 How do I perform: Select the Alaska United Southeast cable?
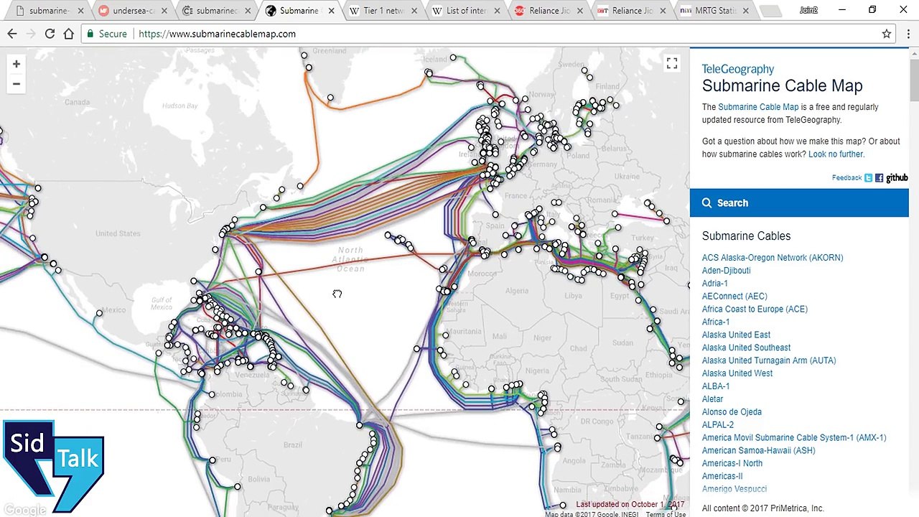(x=746, y=348)
